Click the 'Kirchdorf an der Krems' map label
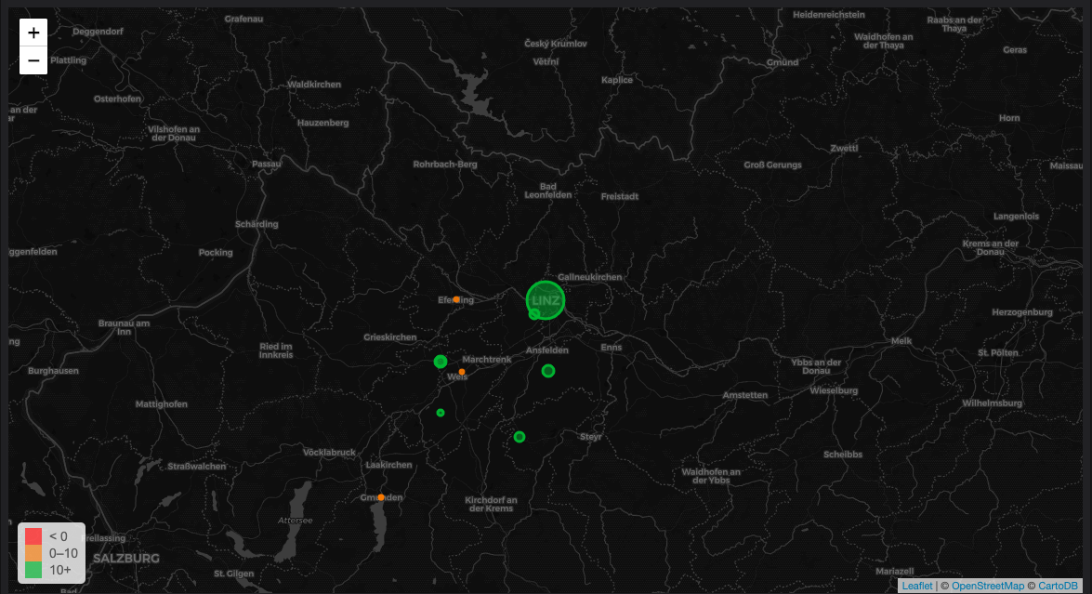Viewport: 1092px width, 594px height. (491, 504)
